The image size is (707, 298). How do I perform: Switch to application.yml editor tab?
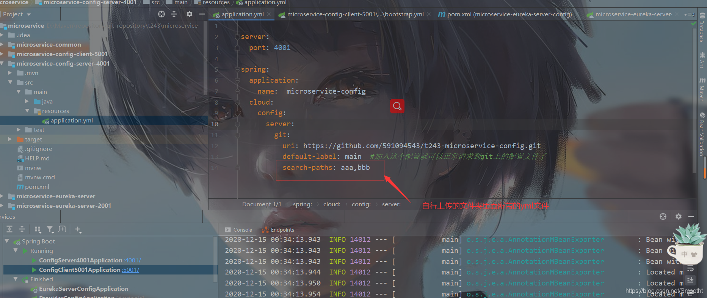tap(243, 14)
